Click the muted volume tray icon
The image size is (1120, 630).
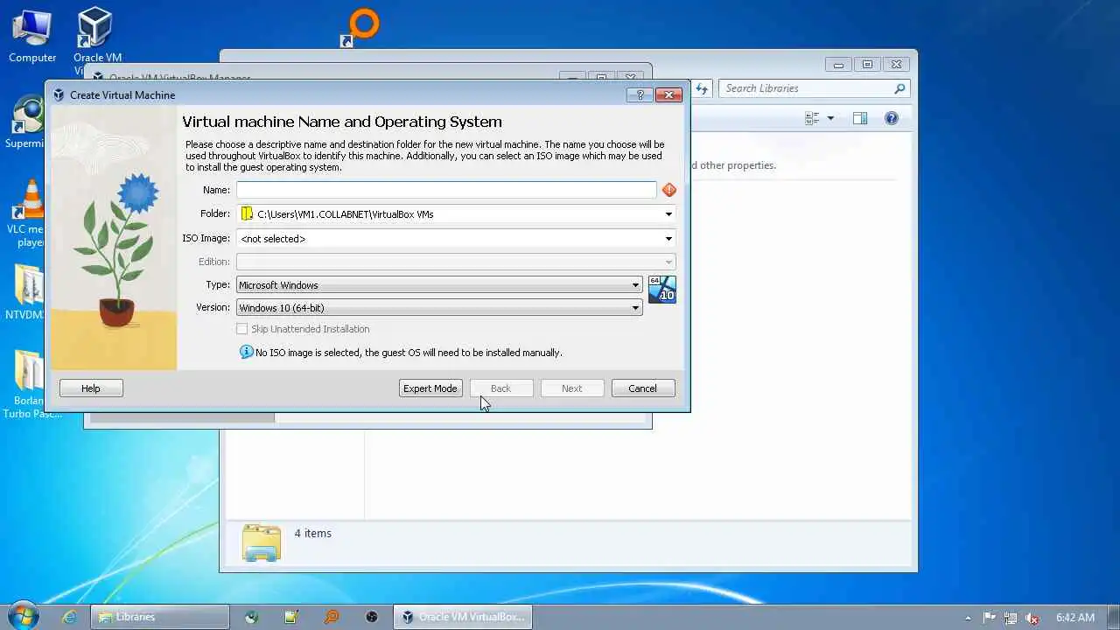click(x=1032, y=617)
